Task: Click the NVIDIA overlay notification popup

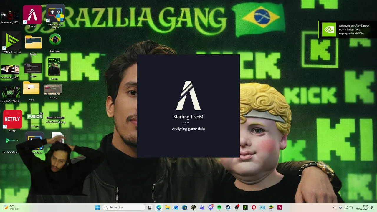Action: pyautogui.click(x=348, y=29)
